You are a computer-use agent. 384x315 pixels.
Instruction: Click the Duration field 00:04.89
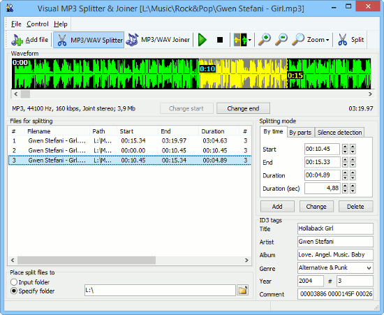pos(322,175)
